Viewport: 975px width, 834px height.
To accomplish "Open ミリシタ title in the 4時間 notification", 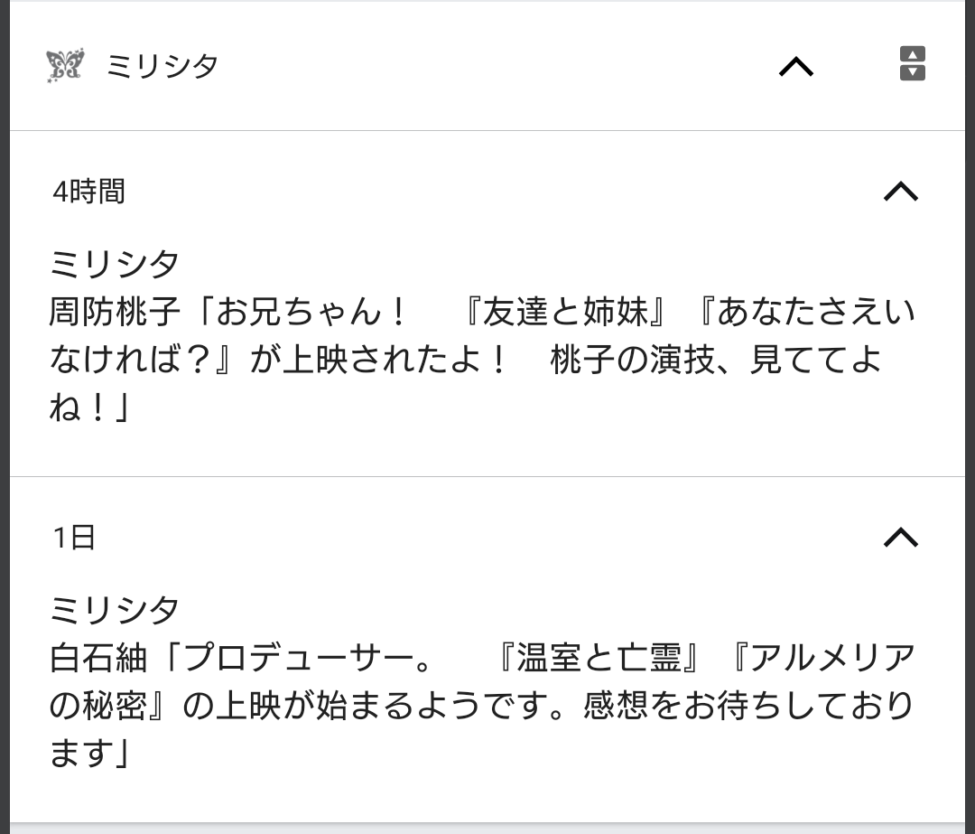I will coord(115,264).
